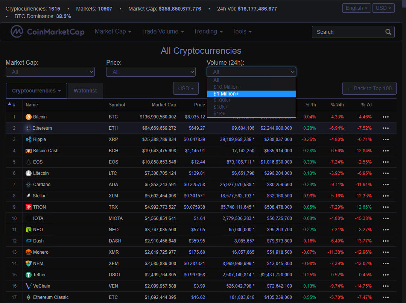Screen dimensions: 406x303
Task: Click the Tether coin icon
Action: point(29,275)
